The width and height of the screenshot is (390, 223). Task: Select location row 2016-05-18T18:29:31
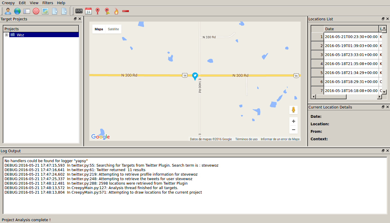tap(351, 82)
